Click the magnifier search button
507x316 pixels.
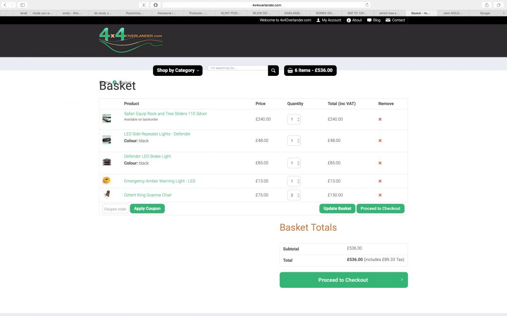[x=273, y=70]
